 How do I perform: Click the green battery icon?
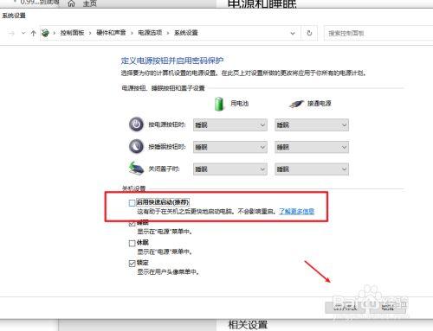[x=219, y=104]
